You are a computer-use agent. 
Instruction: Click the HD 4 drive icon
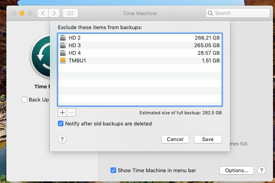tap(63, 53)
